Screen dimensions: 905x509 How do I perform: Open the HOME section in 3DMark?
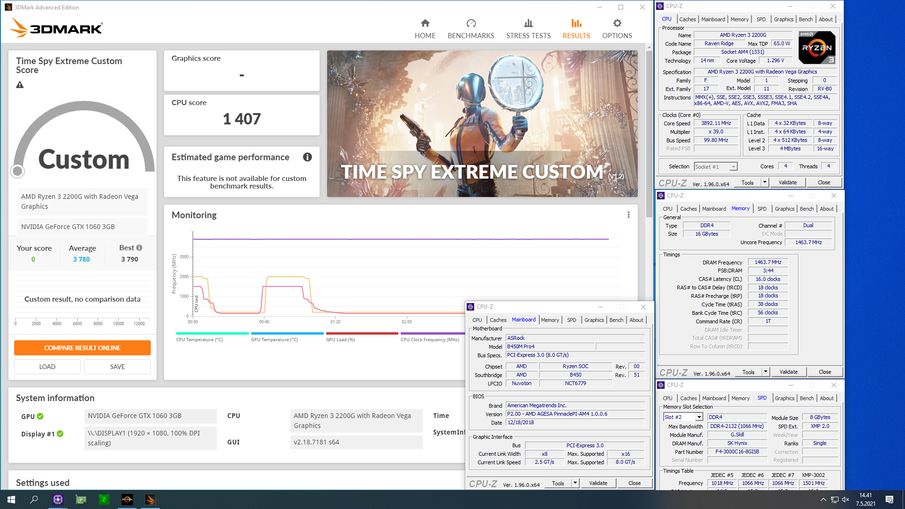point(425,29)
